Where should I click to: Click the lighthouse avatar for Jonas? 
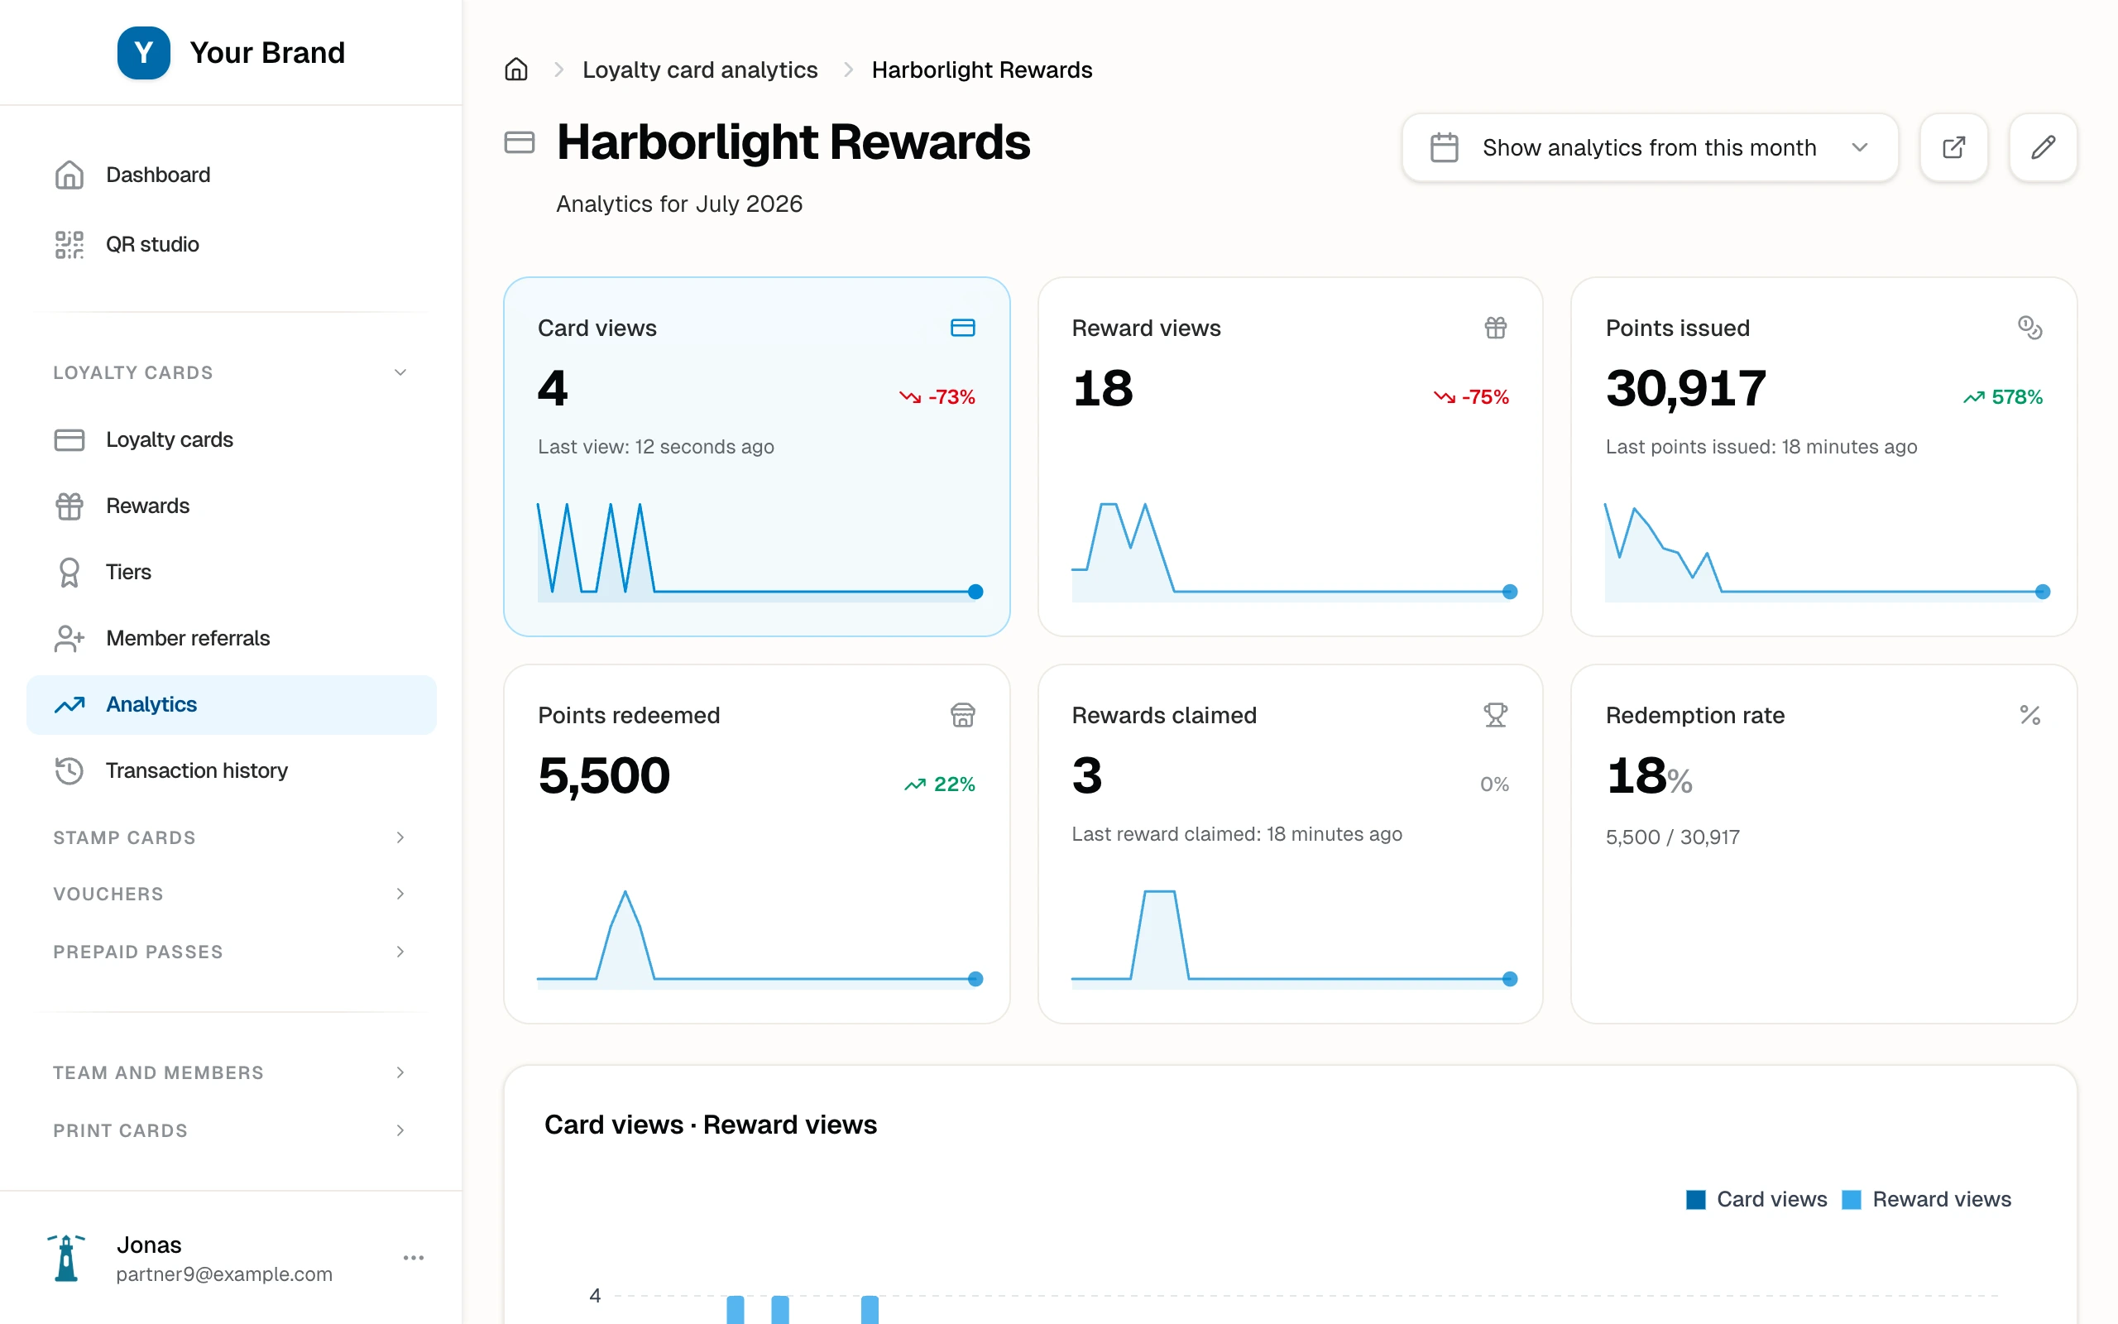click(x=66, y=1258)
